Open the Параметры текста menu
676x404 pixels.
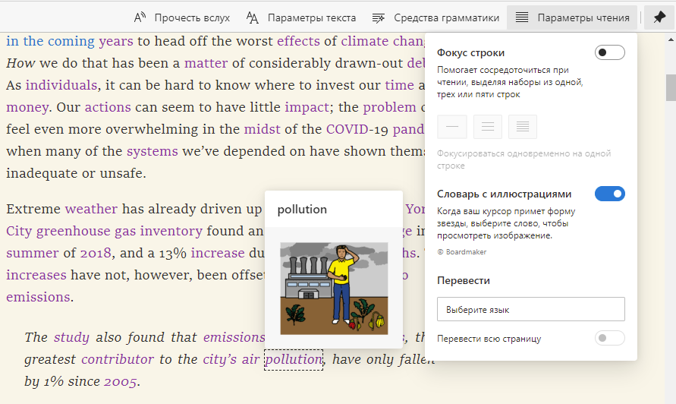point(312,17)
